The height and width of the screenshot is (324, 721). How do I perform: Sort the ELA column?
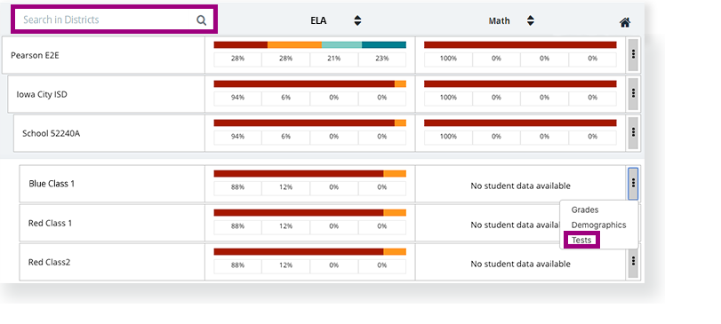[x=357, y=20]
